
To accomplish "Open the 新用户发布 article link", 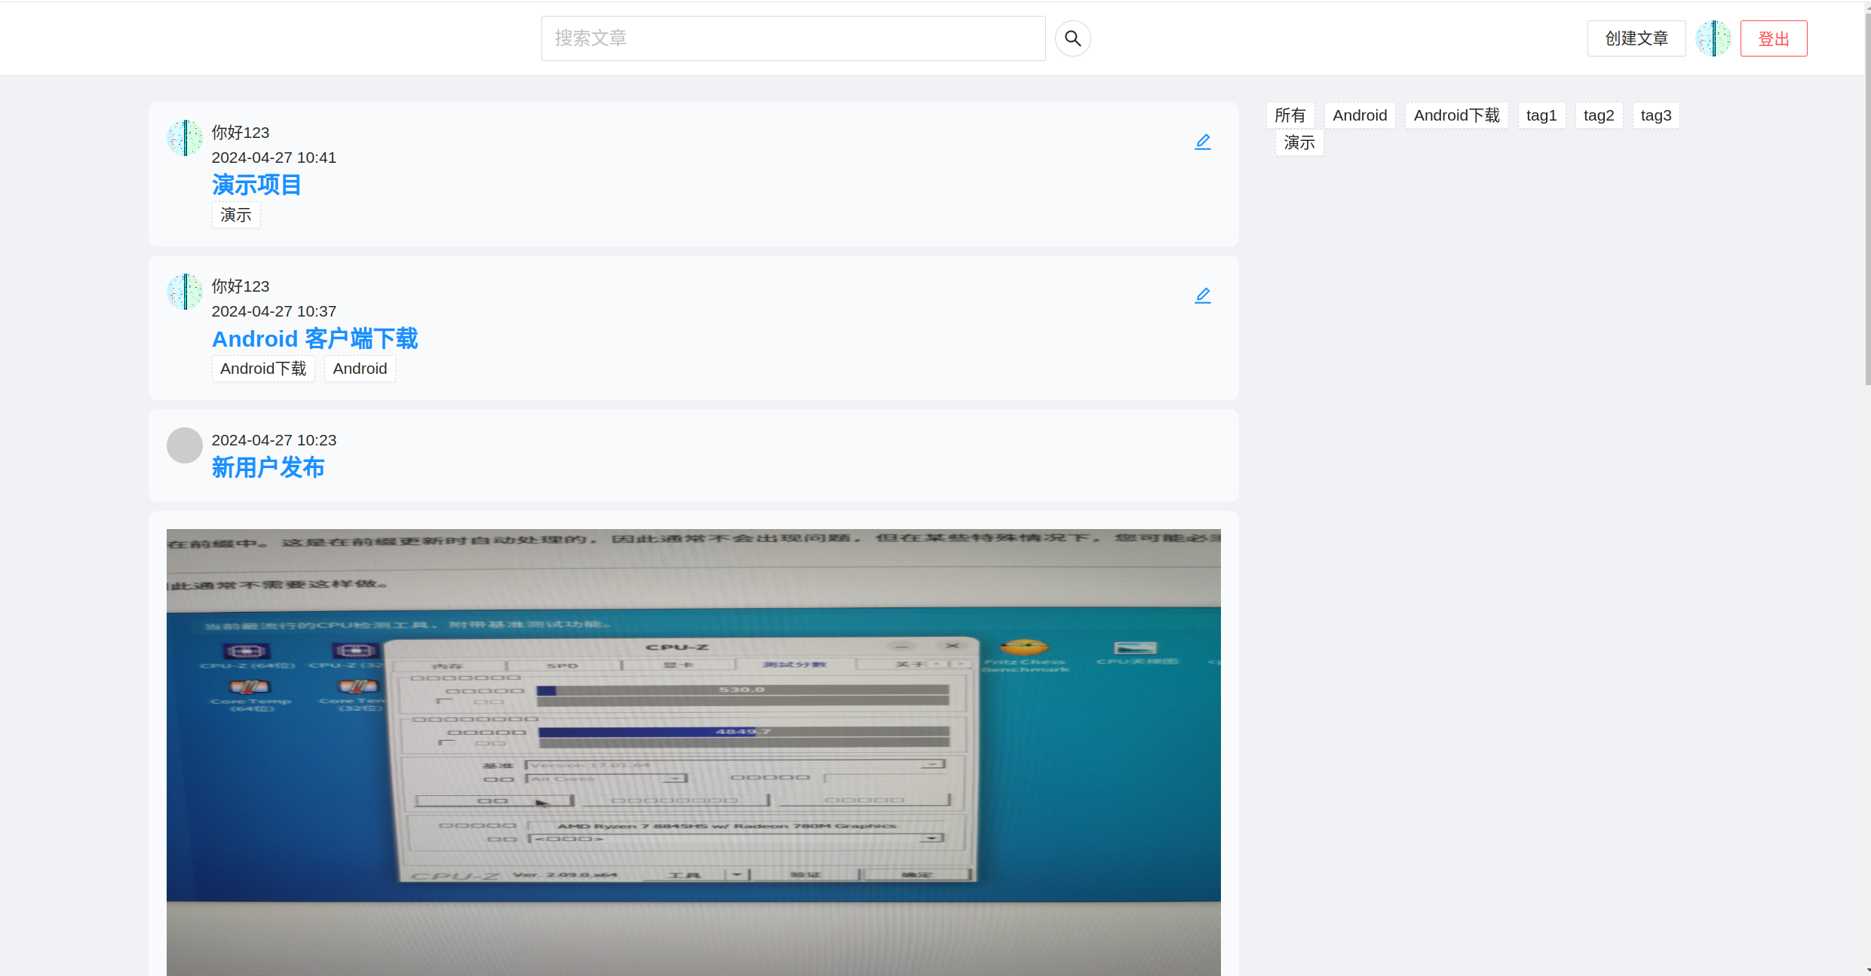I will 268,467.
